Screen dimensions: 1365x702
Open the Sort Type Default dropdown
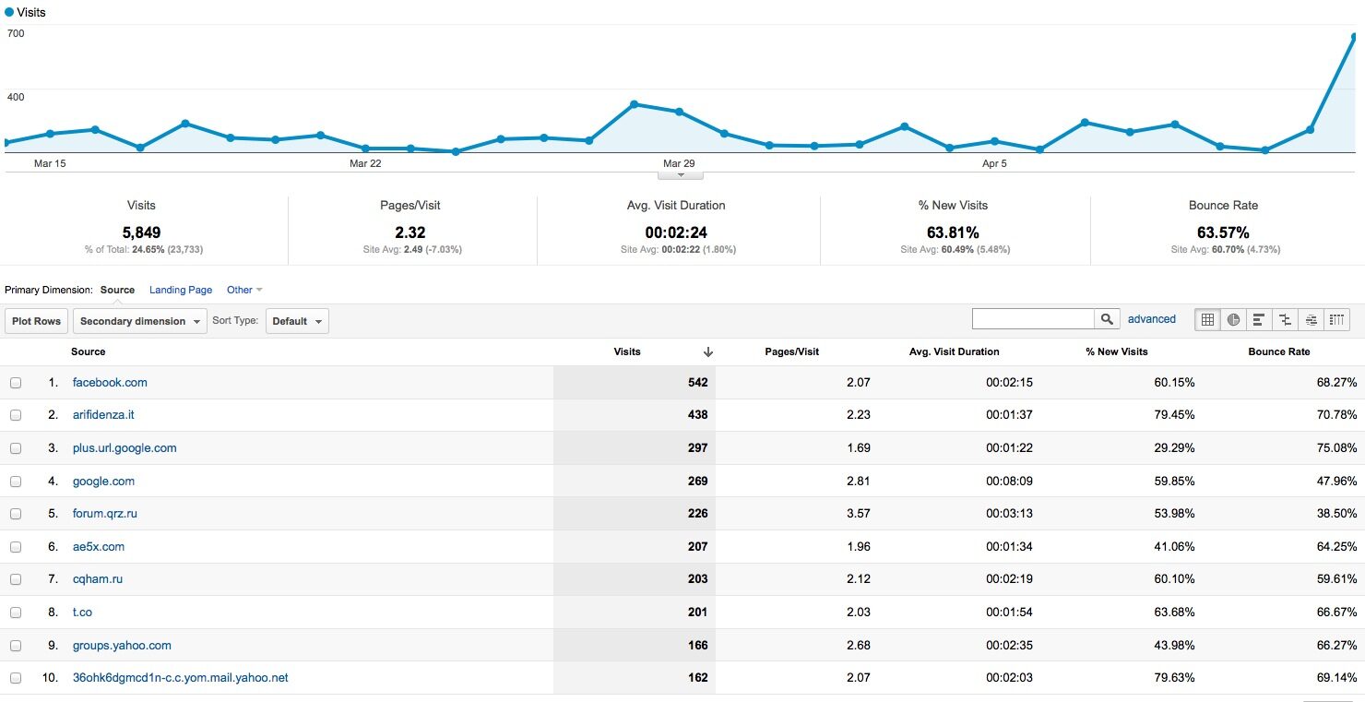[x=297, y=321]
